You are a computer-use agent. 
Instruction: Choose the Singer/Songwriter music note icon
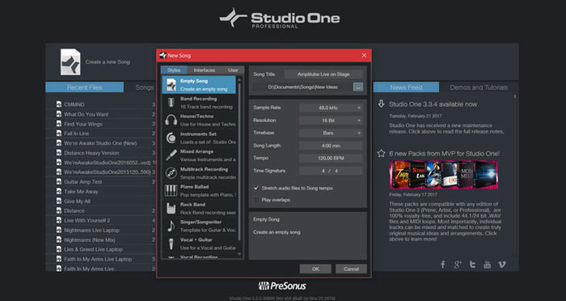coord(171,226)
